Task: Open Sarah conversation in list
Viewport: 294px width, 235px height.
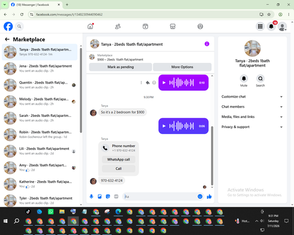Action: click(x=39, y=118)
